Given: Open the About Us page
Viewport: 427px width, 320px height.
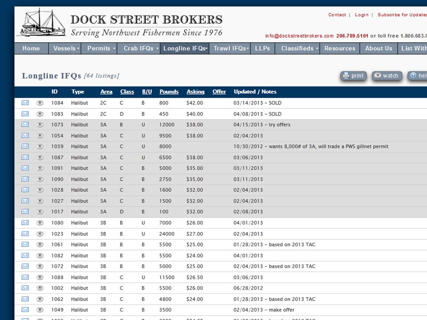Looking at the screenshot, I should [379, 48].
